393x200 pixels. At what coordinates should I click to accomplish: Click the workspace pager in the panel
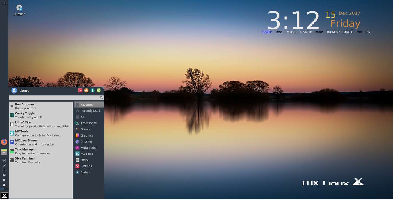point(4,189)
